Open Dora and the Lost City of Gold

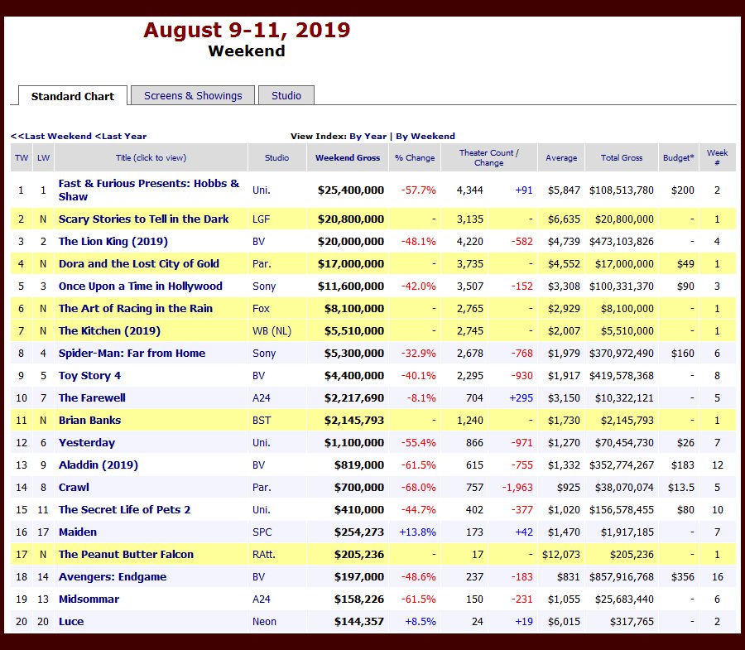click(x=138, y=264)
